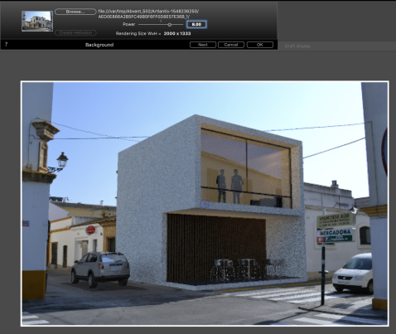Click the Next button

coord(203,45)
